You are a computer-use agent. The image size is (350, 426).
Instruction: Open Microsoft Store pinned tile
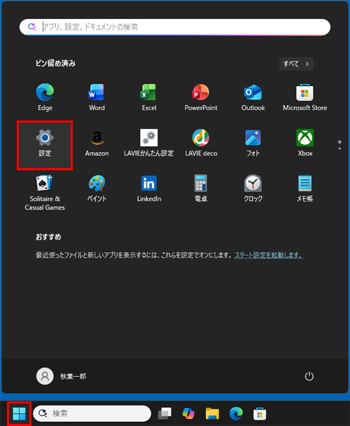click(x=305, y=97)
